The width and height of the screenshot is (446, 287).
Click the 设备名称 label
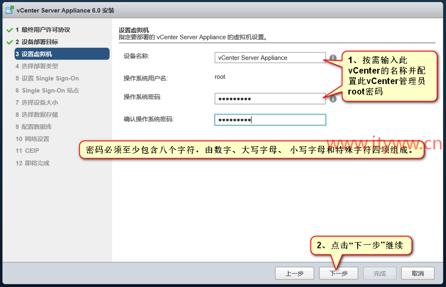pos(136,56)
